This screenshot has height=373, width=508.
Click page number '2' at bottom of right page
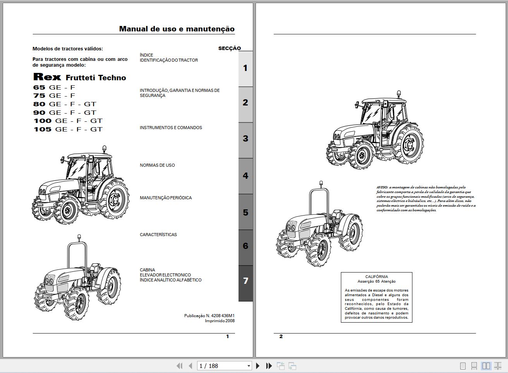281,337
